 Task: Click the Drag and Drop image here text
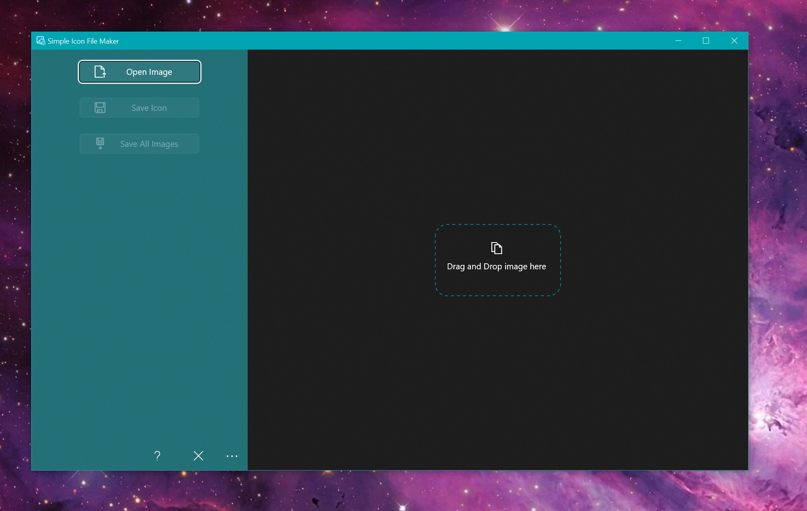pos(496,267)
